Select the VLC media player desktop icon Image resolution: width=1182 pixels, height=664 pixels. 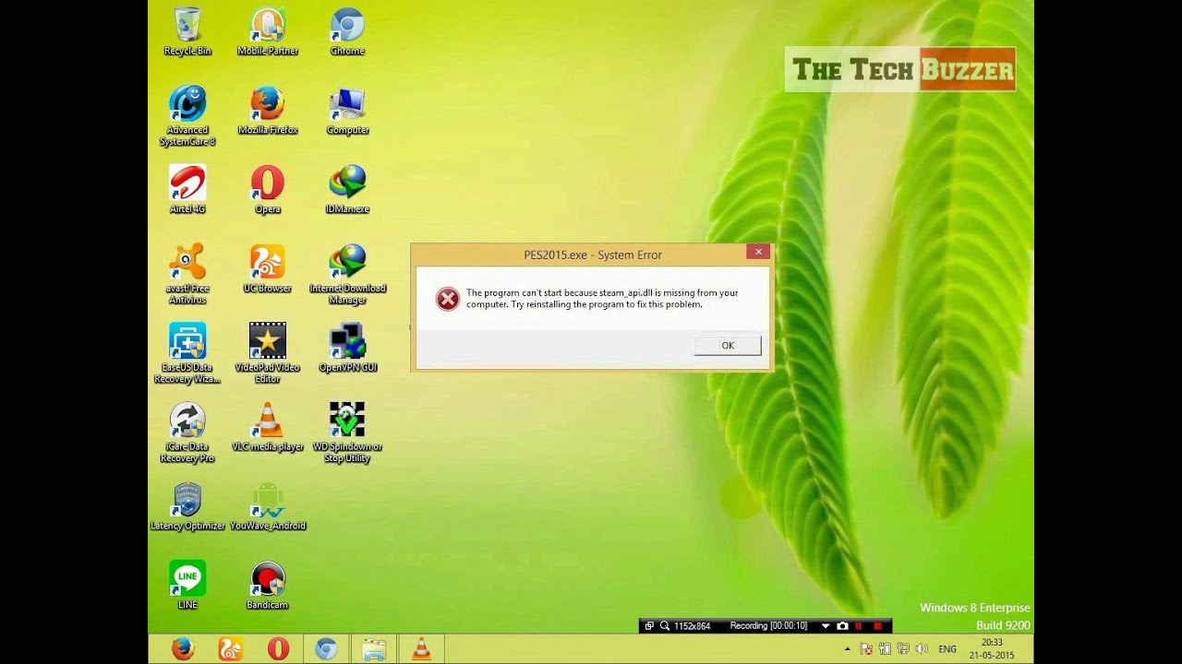[x=268, y=427]
